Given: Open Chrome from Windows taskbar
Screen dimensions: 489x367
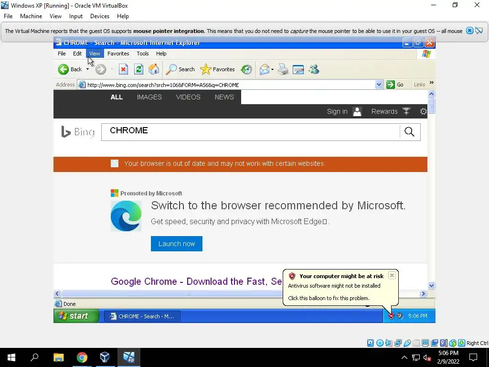Looking at the screenshot, I should coord(82,357).
